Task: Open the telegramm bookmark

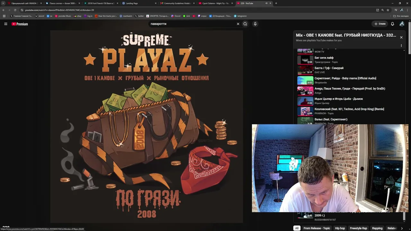Action: (240, 16)
